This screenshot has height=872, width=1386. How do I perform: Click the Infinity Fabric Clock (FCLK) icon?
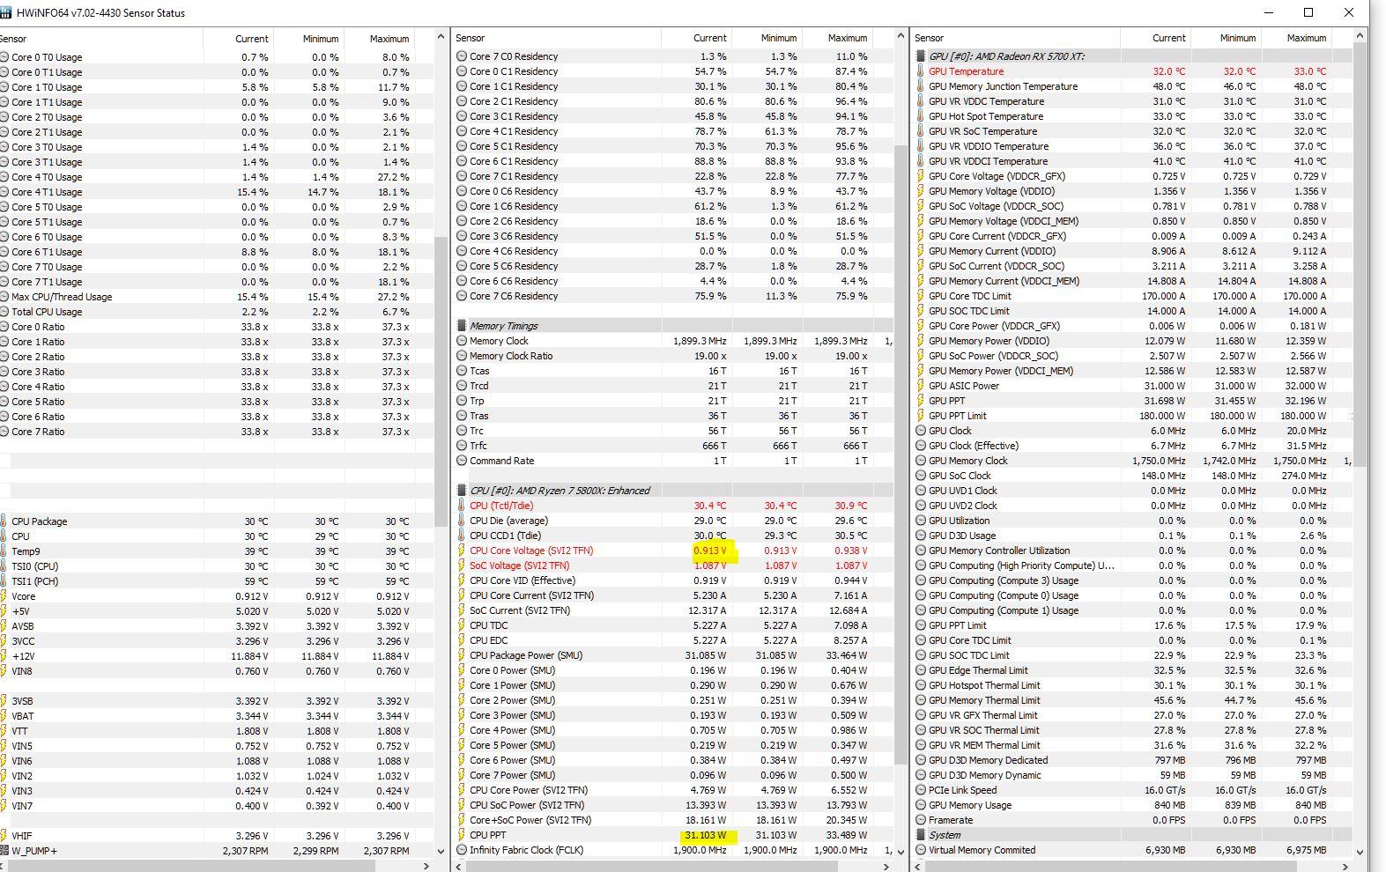461,850
